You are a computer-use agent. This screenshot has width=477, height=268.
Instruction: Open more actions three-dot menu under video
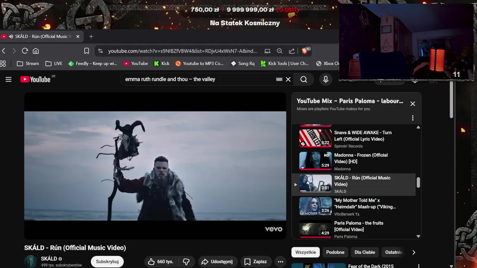281,262
